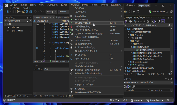The width and height of the screenshot is (177, 105).
Task: Click the Navigate Backward arrow icon
Action: pos(8,12)
